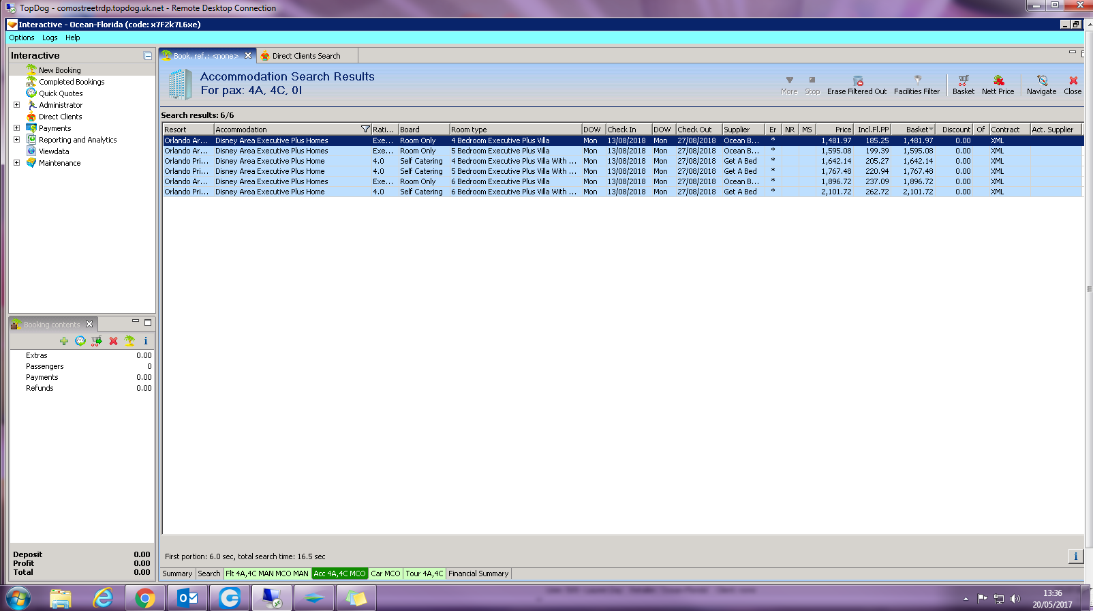Open the Facilities Filter funnel
Screen dimensions: 1093x611
[917, 85]
